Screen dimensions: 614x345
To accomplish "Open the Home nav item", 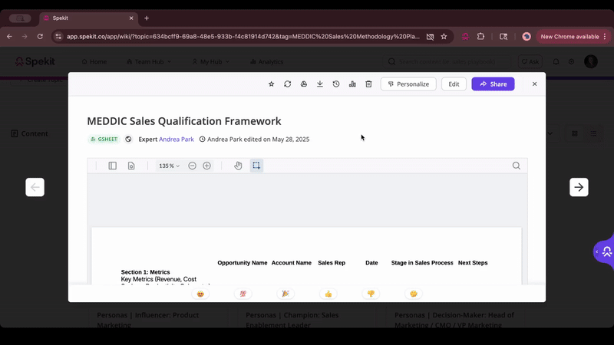I will [x=94, y=62].
